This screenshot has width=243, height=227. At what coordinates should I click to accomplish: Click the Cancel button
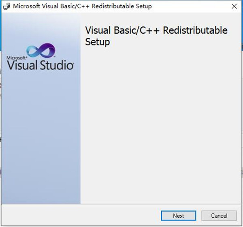(219, 216)
